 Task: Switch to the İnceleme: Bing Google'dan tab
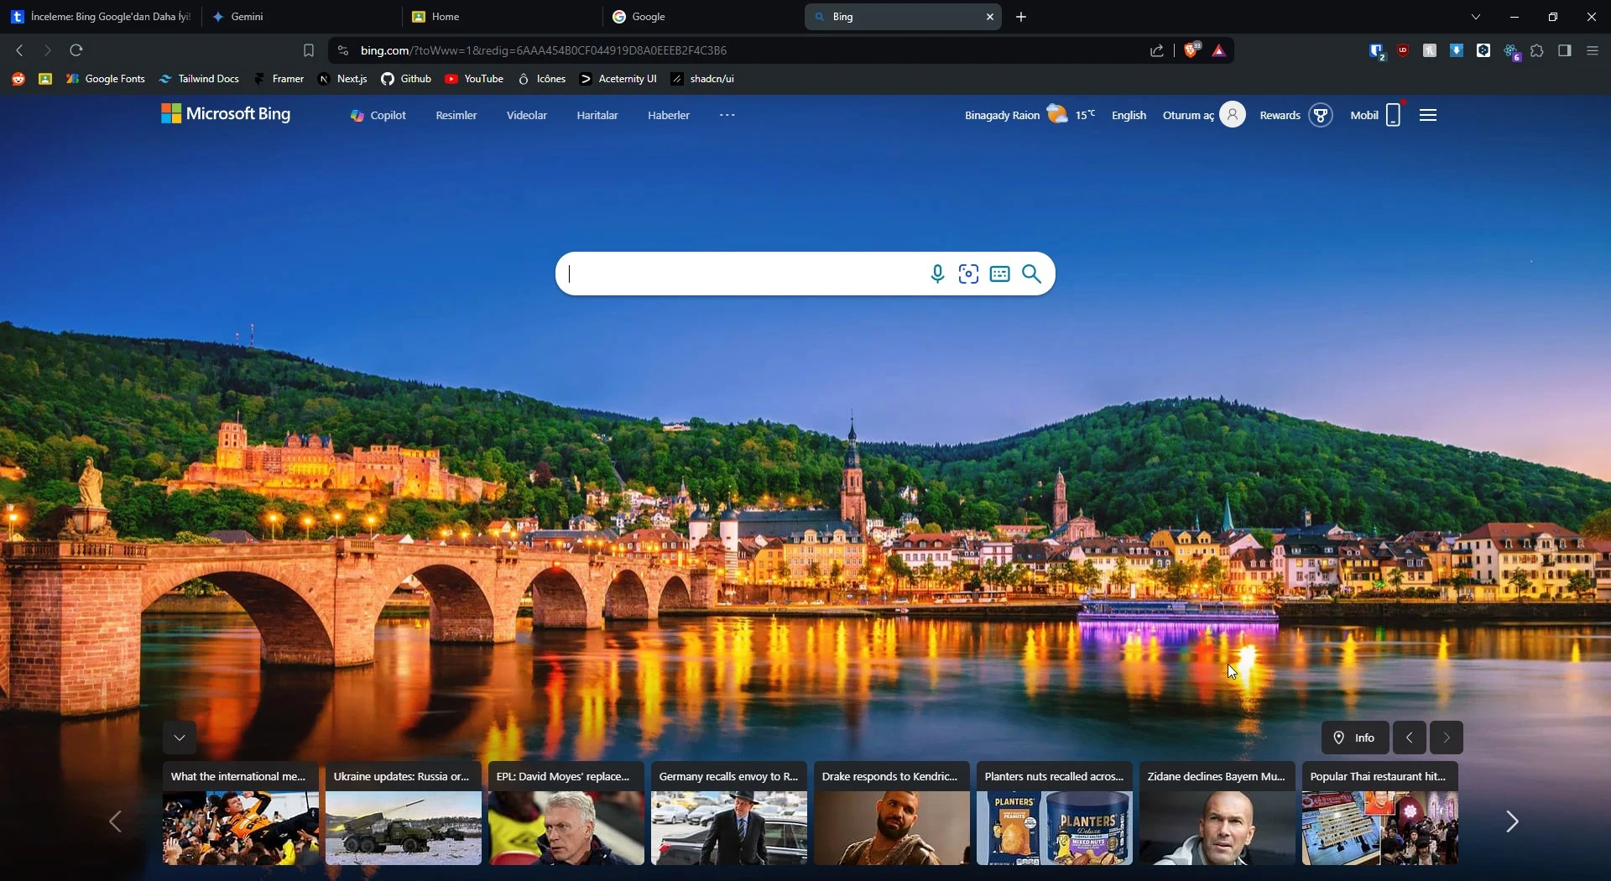tap(101, 17)
